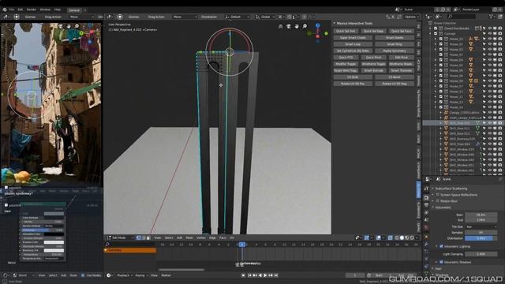The height and width of the screenshot is (284, 505).
Task: Toggle the Volumetric Lighting checkbox
Action: tap(441, 246)
